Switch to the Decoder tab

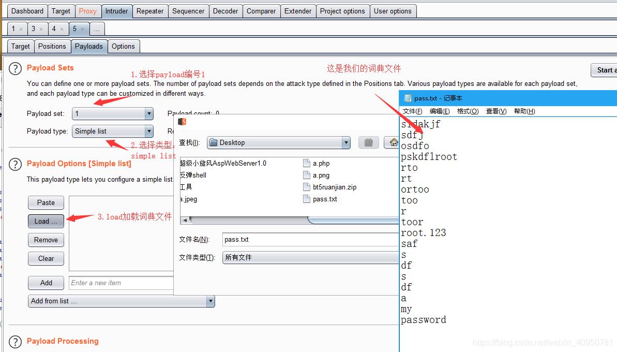pyautogui.click(x=225, y=11)
